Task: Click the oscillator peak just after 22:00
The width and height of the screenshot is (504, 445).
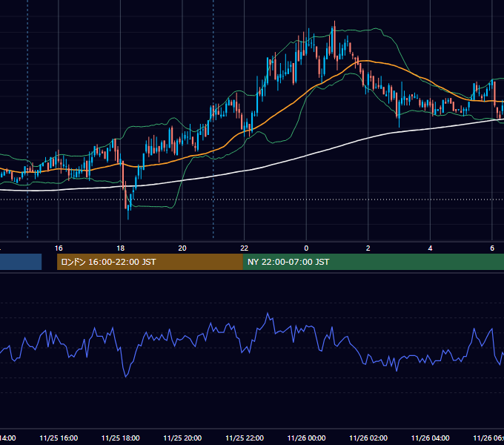Action: click(x=268, y=313)
